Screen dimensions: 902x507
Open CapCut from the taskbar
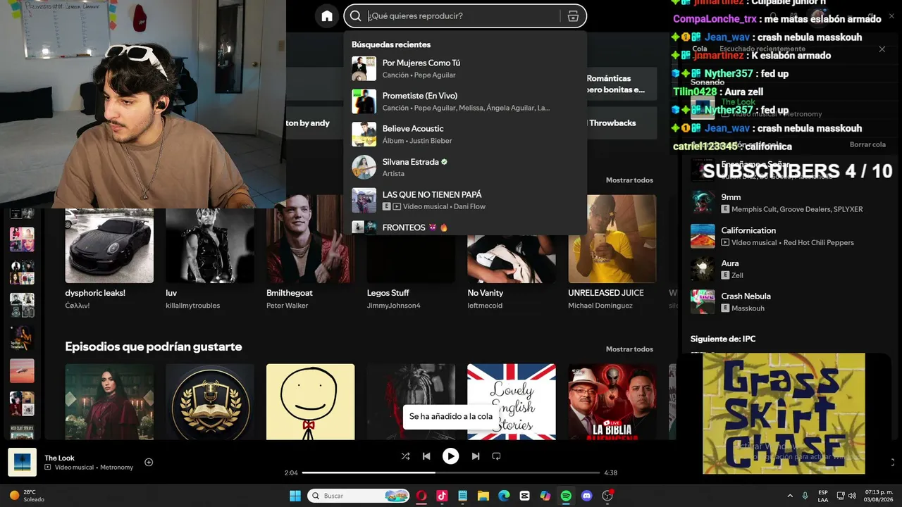[524, 496]
